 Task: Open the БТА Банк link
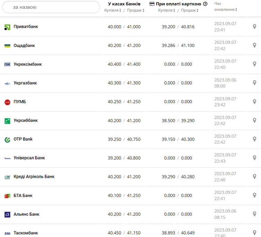[x=23, y=196]
